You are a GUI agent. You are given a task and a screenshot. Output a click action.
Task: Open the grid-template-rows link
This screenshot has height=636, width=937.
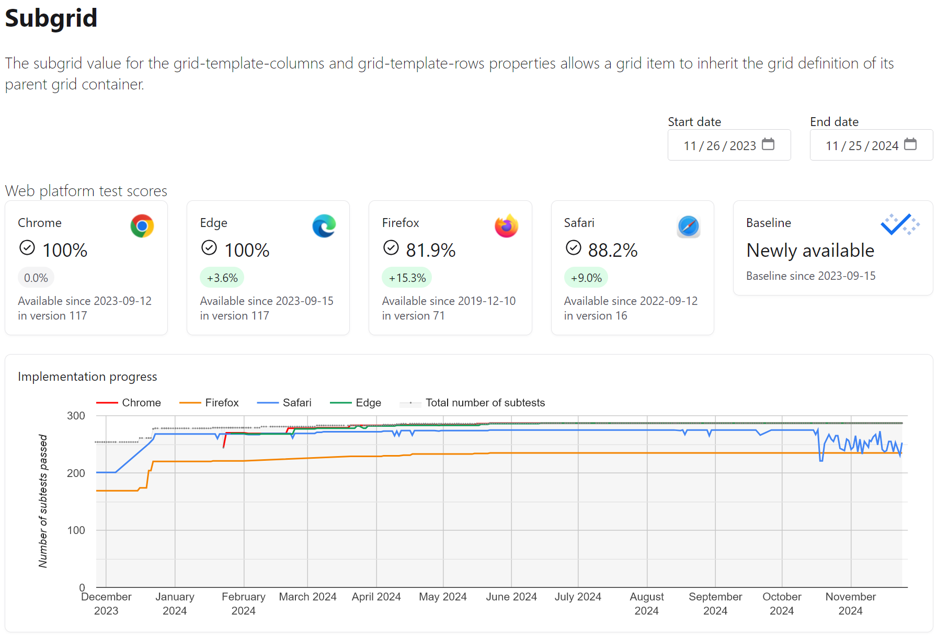click(x=421, y=63)
